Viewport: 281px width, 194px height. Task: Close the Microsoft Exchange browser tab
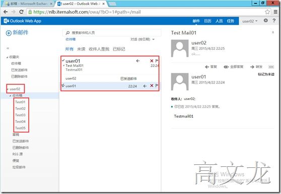click(51, 4)
